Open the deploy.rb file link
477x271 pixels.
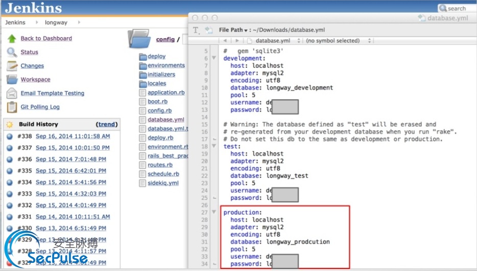pyautogui.click(x=160, y=138)
